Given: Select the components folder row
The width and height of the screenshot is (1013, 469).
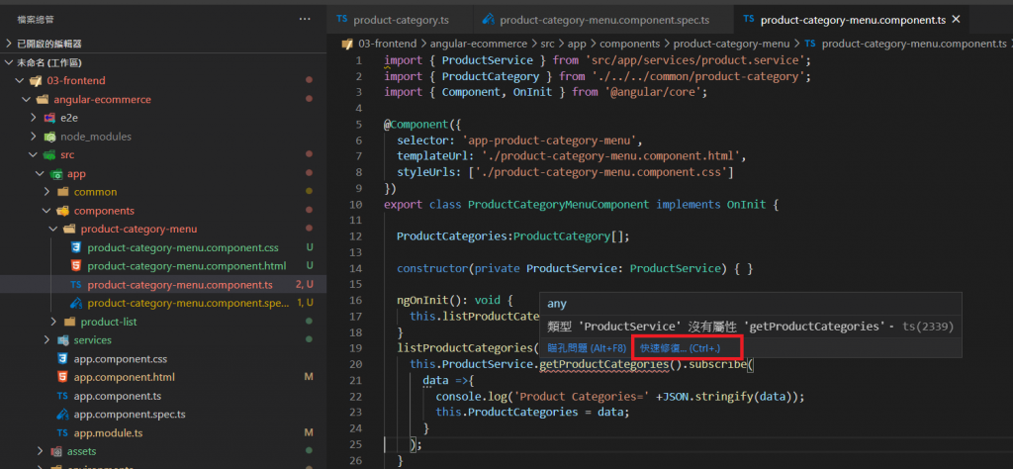Looking at the screenshot, I should pyautogui.click(x=163, y=211).
